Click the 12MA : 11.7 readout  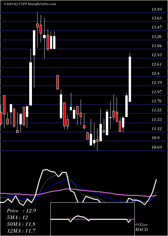21,230
